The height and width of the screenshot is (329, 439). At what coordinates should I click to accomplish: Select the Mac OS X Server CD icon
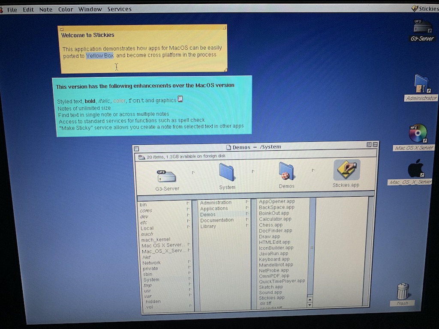tap(417, 134)
